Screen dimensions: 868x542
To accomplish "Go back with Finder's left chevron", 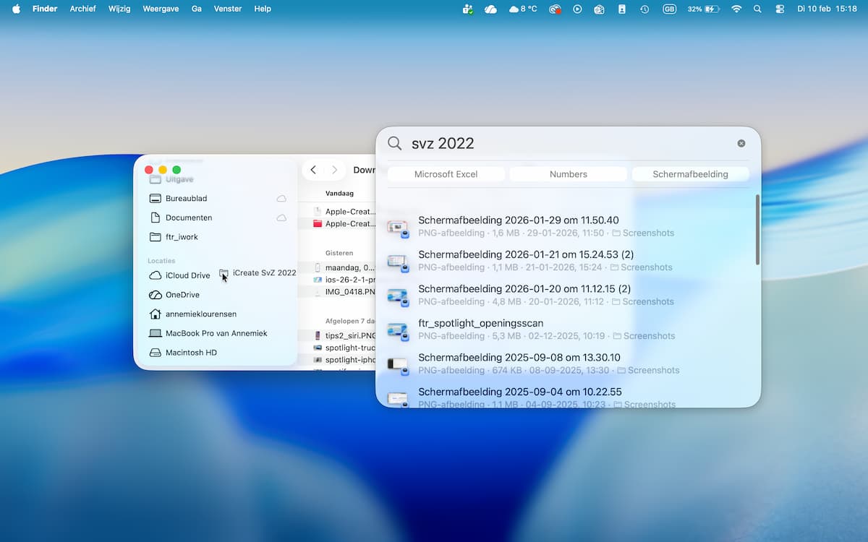I will click(x=313, y=170).
